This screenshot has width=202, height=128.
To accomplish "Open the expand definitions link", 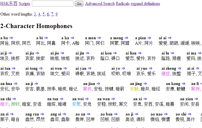I will tap(145, 4).
